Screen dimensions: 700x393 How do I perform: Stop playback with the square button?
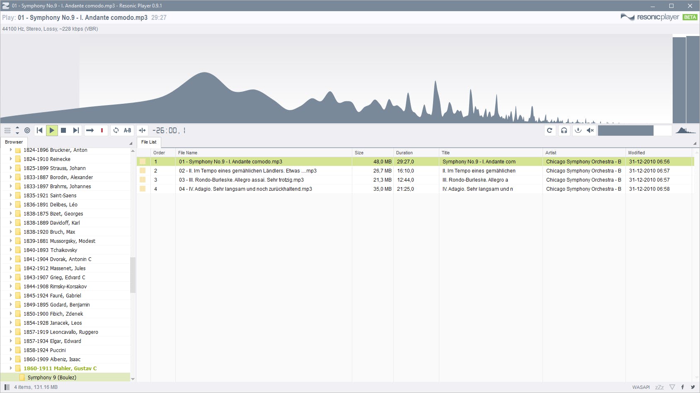(63, 130)
